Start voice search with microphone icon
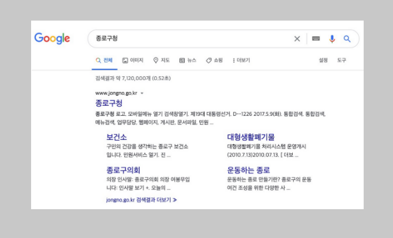Image resolution: width=393 pixels, height=238 pixels. coord(332,39)
